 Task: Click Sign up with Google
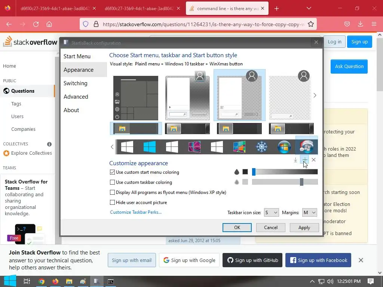point(189,260)
